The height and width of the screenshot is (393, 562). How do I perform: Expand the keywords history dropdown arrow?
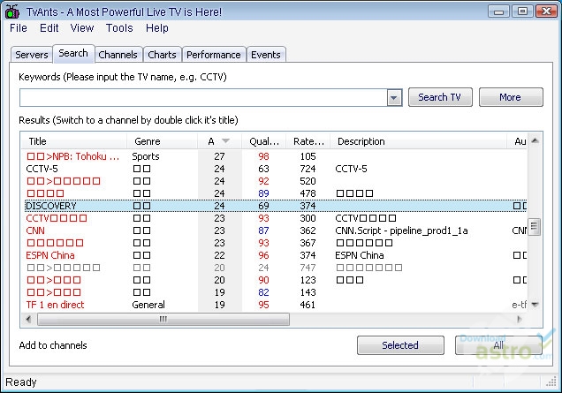(394, 97)
